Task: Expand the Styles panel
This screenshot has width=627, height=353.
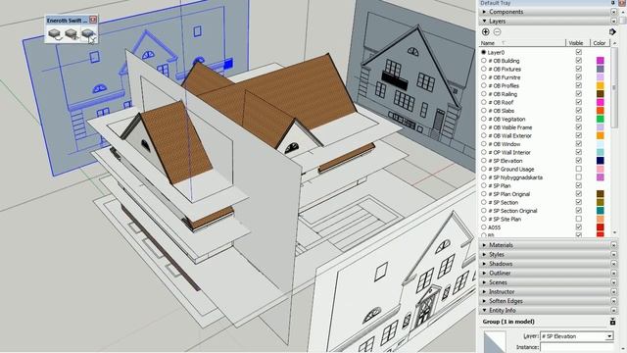Action: [x=484, y=255]
